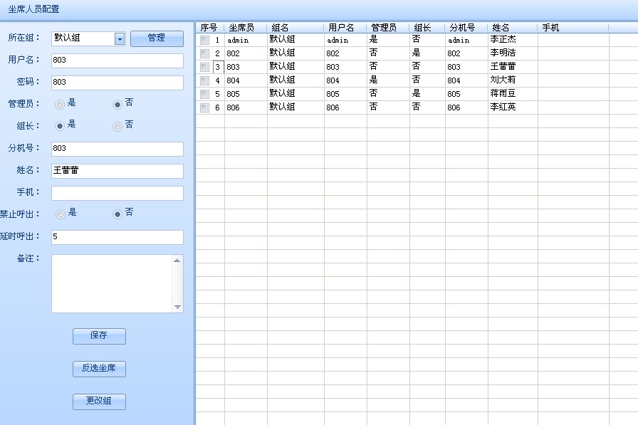Click the 管理 button
Screen dimensions: 638x425
tap(157, 38)
